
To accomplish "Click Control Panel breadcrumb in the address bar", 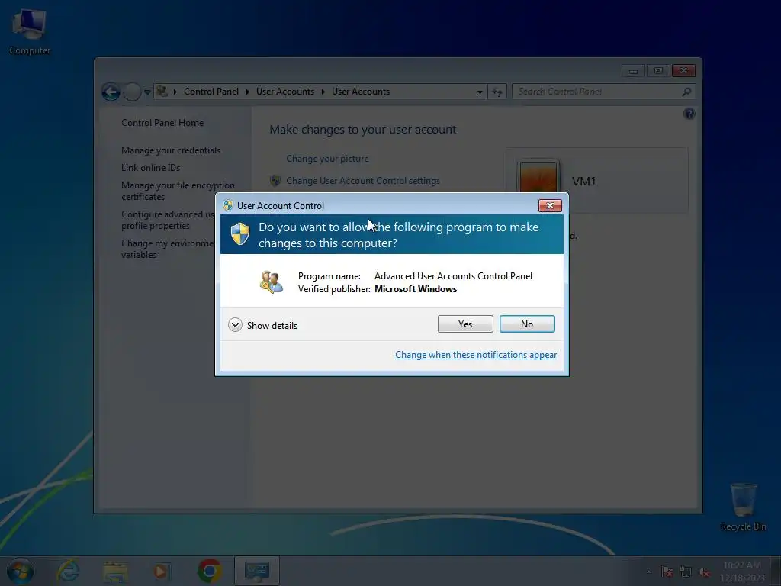I will 211,92.
